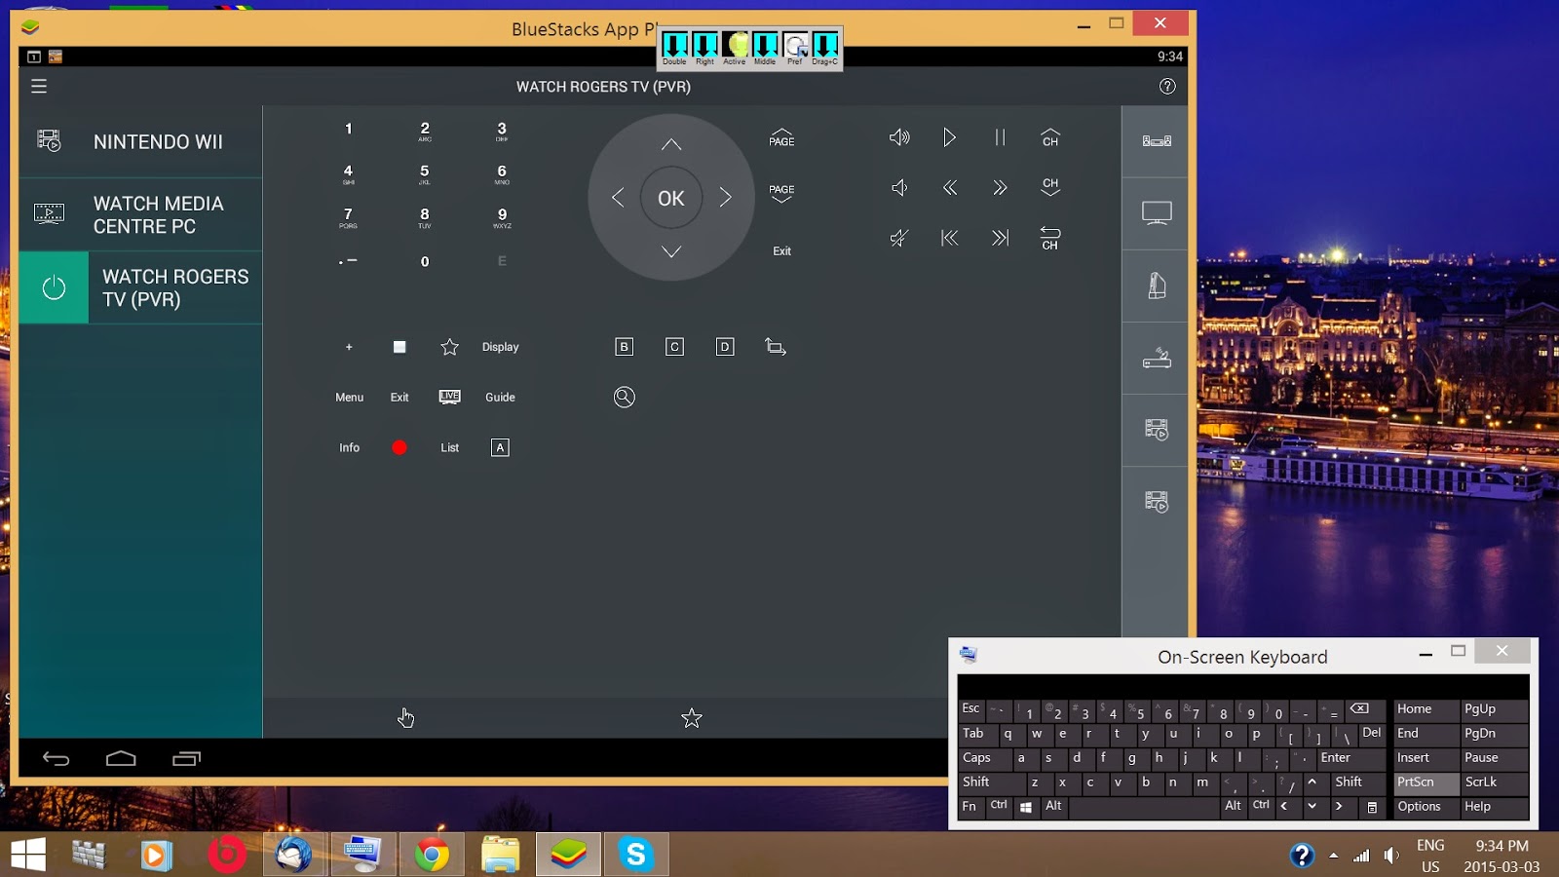Click the OK button on the direction pad
The image size is (1559, 877).
tap(671, 199)
